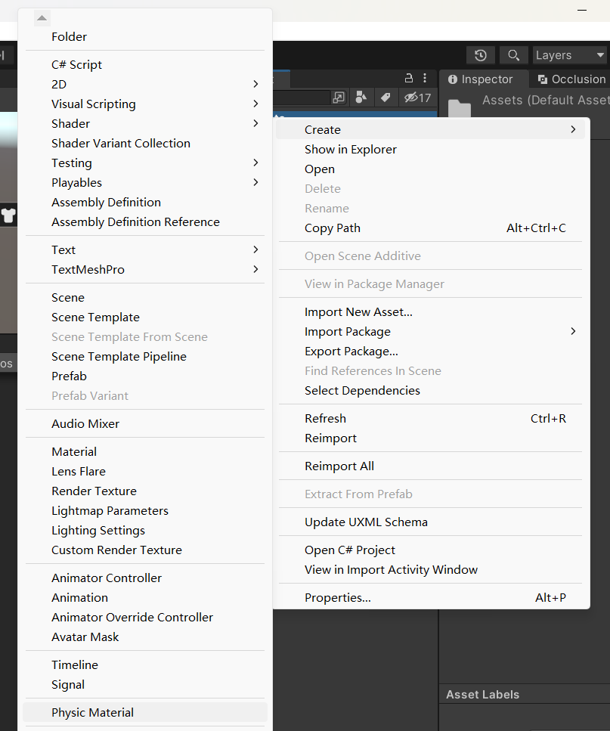The height and width of the screenshot is (731, 610).
Task: Create a Timeline asset
Action: [145, 664]
